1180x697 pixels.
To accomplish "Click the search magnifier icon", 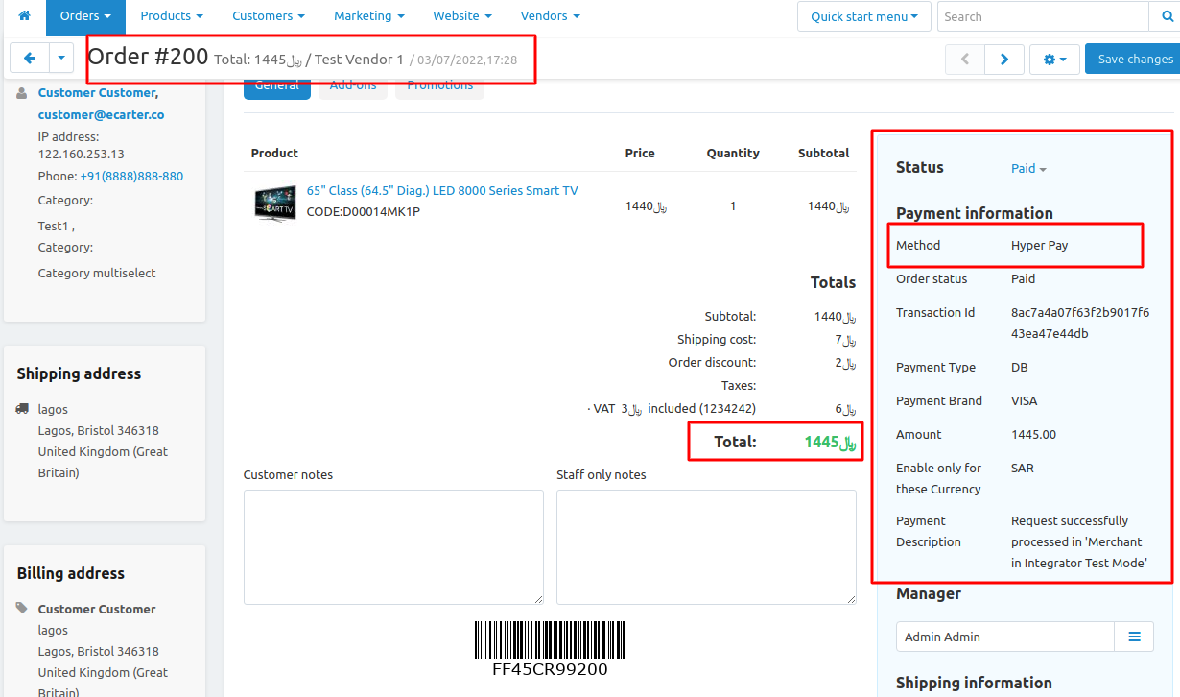I will coord(1165,16).
